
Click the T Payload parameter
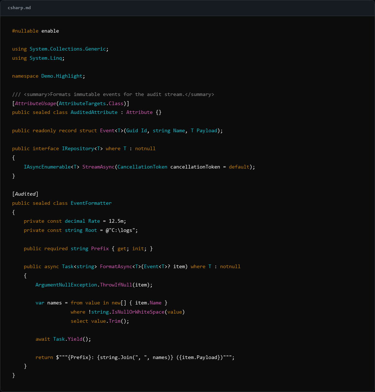coord(204,131)
